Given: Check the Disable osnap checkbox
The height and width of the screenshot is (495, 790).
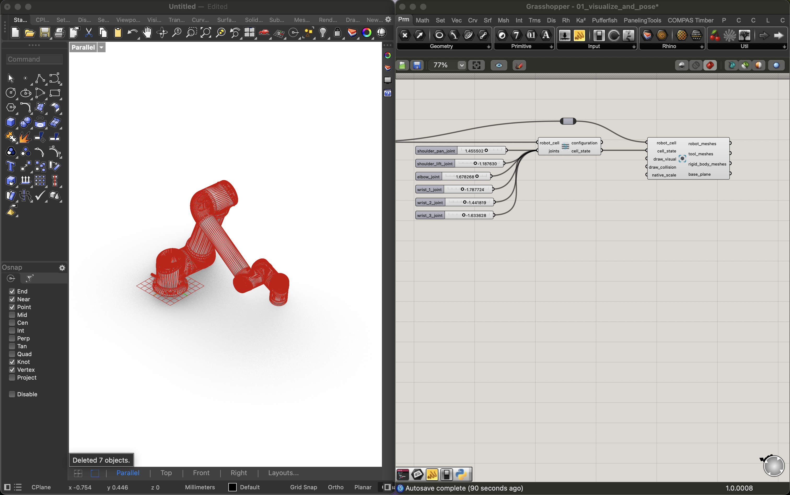Looking at the screenshot, I should click(x=12, y=394).
